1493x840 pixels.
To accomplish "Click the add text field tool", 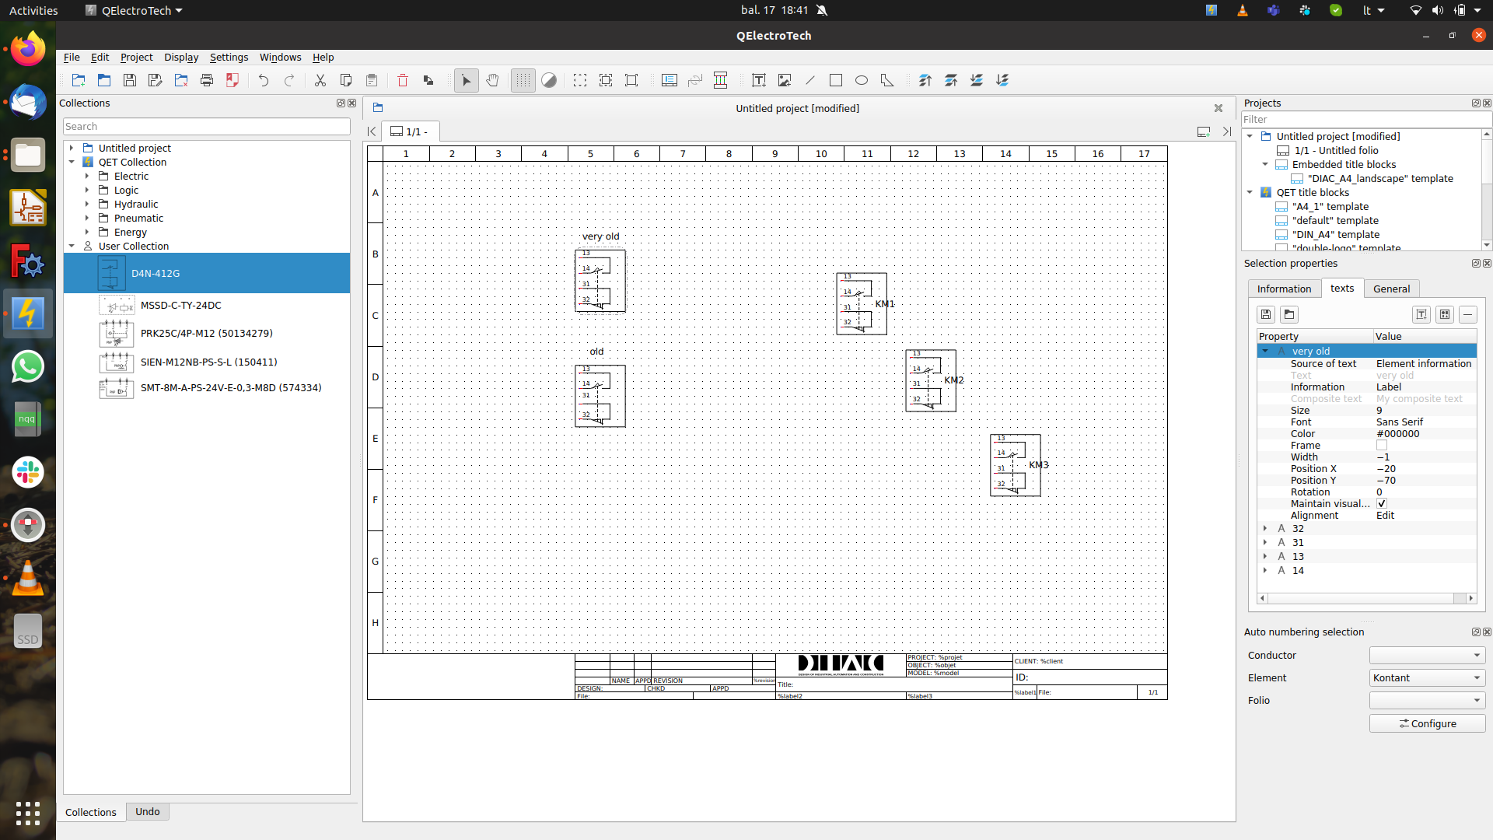I will (x=760, y=80).
